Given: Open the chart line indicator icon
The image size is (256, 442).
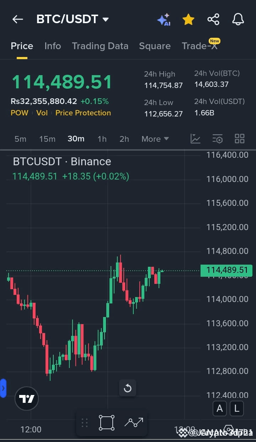Looking at the screenshot, I should point(195,139).
